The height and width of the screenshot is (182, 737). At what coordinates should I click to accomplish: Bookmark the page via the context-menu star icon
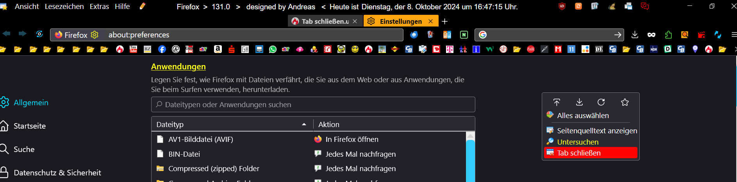point(625,102)
